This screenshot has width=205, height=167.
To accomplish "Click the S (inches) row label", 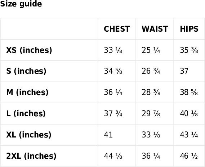I will (26, 71).
